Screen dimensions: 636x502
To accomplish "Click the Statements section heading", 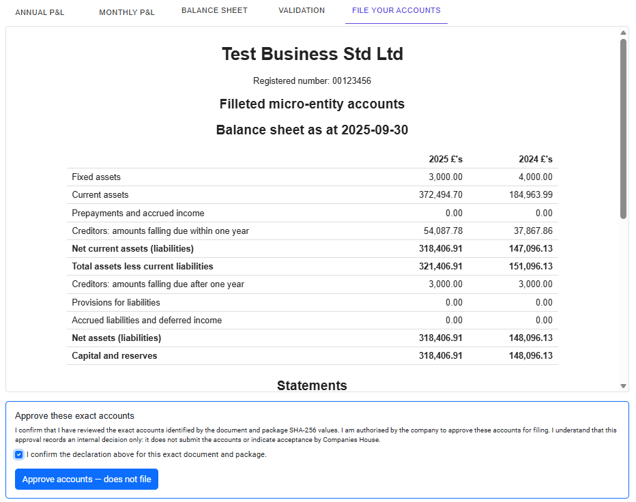I will click(312, 385).
